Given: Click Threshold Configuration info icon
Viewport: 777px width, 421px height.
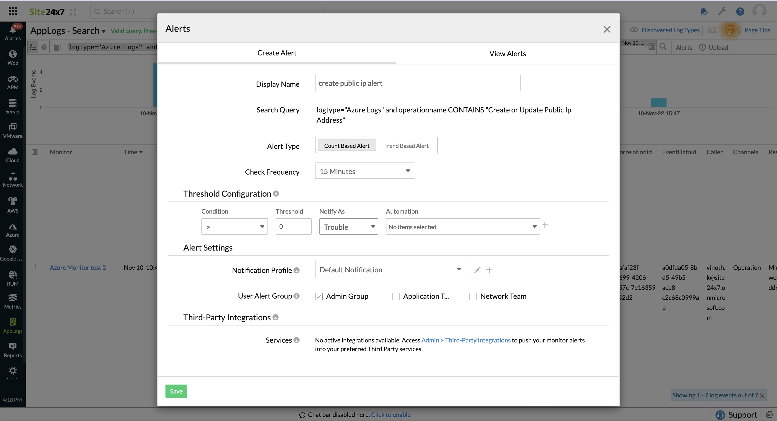Looking at the screenshot, I should coord(276,194).
